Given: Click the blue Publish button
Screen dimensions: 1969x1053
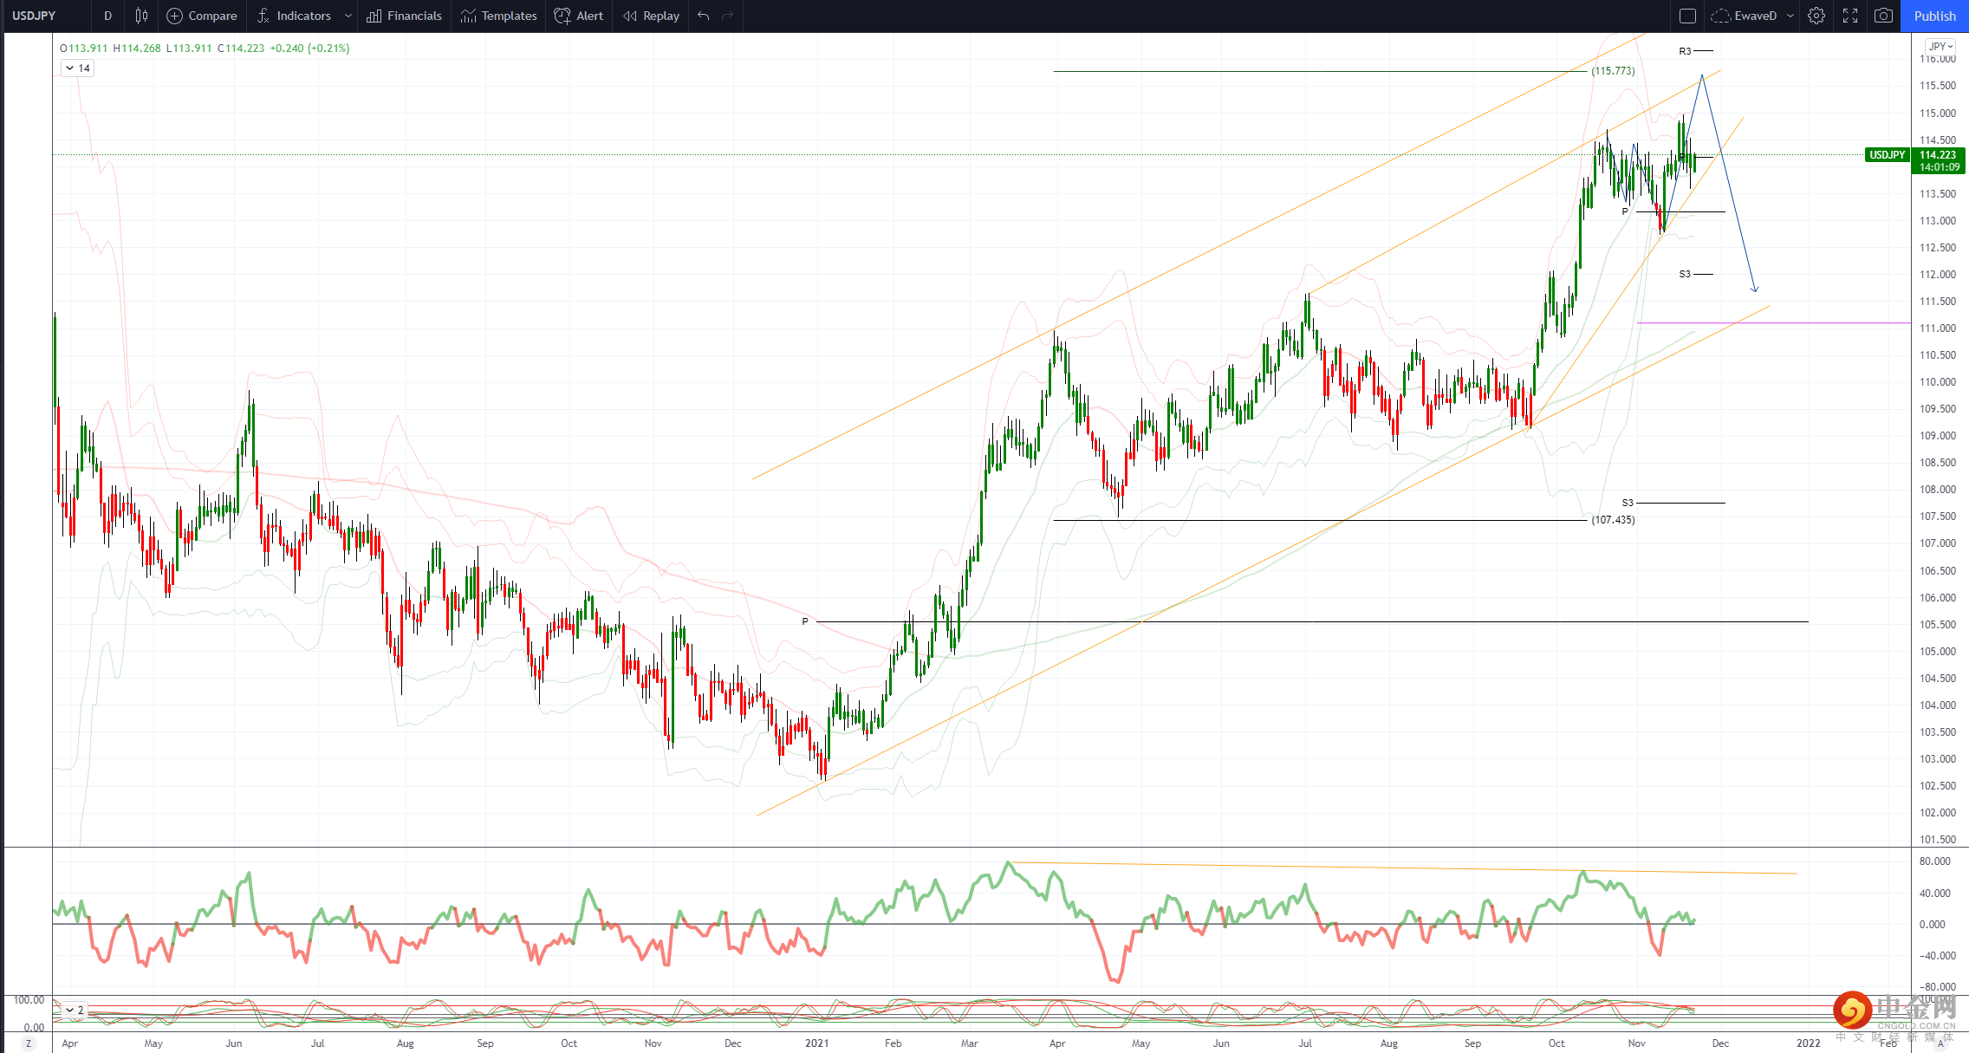Looking at the screenshot, I should pos(1934,16).
